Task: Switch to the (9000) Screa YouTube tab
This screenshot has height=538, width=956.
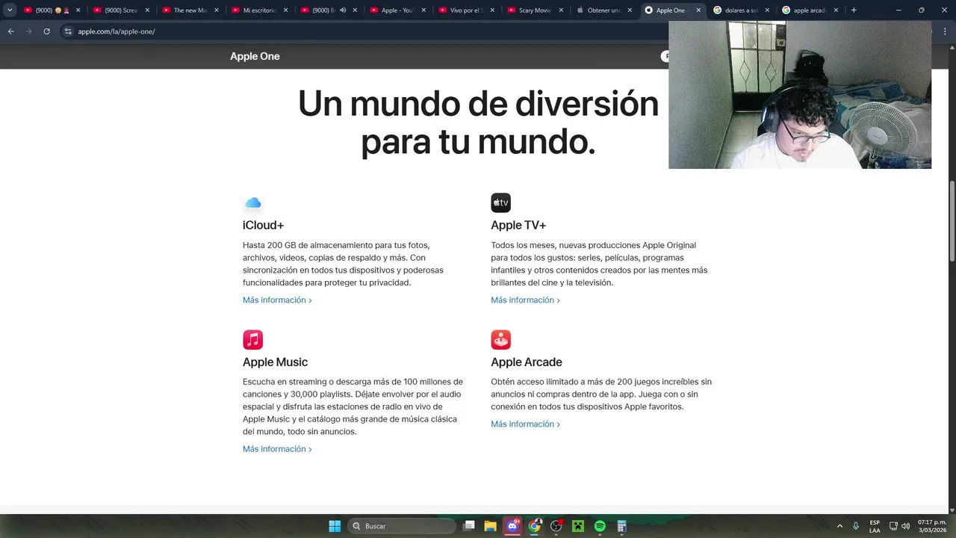Action: pos(121,10)
